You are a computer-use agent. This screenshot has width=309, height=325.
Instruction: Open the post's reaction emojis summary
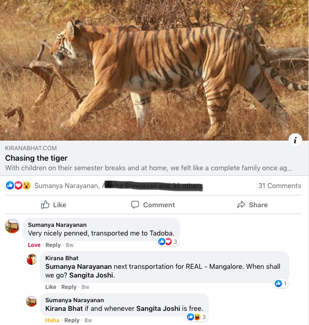click(x=18, y=186)
